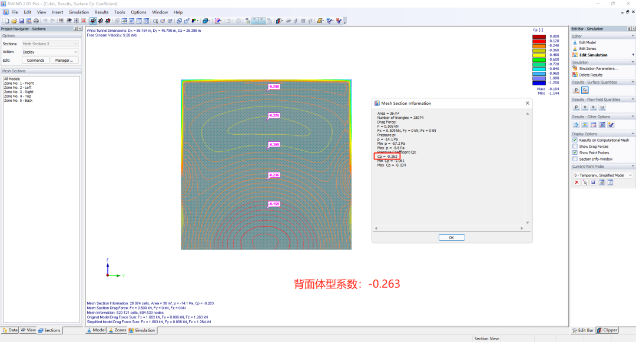This screenshot has height=342, width=636.
Task: Click the New file toolbar icon
Action: click(x=7, y=21)
